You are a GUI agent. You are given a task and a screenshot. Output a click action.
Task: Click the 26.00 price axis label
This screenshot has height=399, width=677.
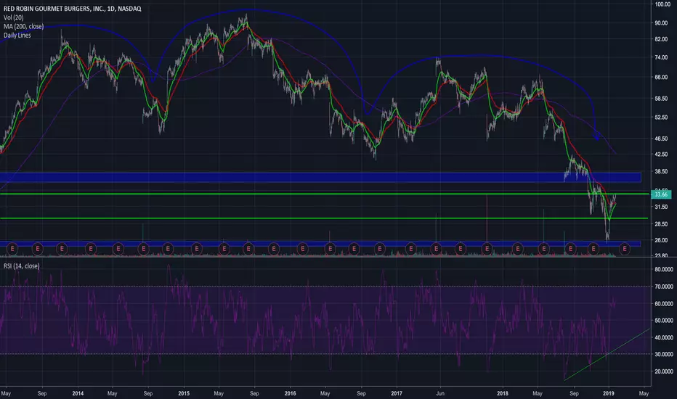661,240
